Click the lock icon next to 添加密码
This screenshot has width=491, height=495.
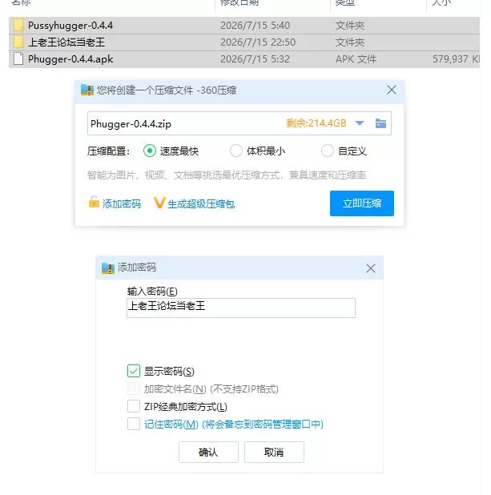[x=94, y=203]
